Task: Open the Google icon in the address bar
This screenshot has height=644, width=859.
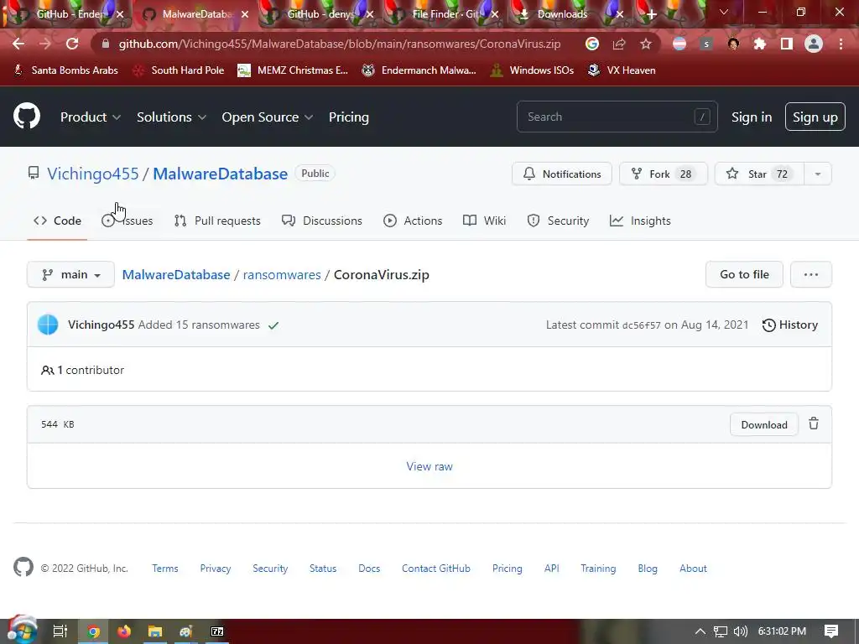Action: [x=592, y=44]
